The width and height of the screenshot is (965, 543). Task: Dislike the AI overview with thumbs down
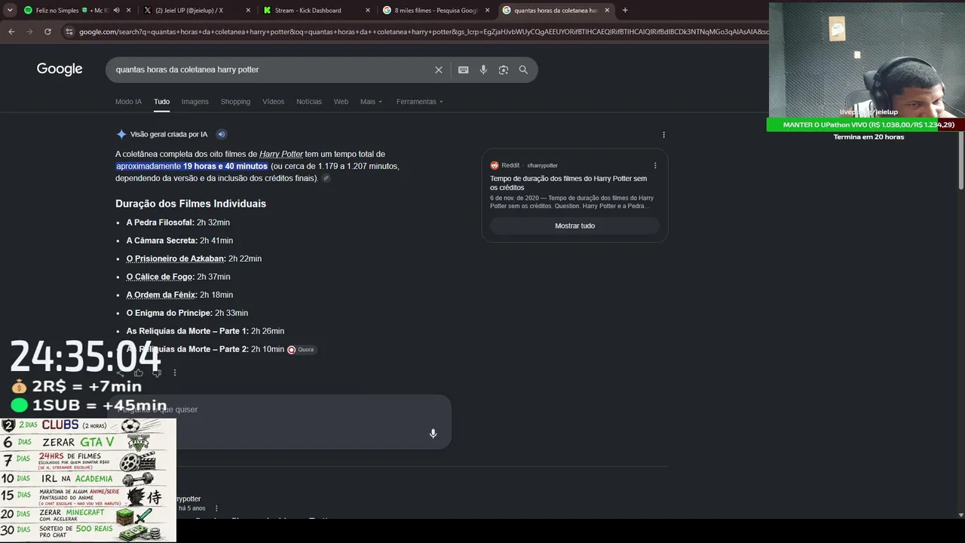click(x=157, y=373)
